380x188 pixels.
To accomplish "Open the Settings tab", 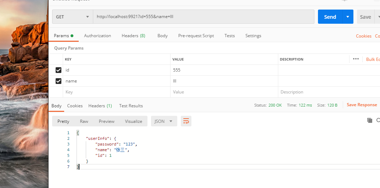I will 253,35.
